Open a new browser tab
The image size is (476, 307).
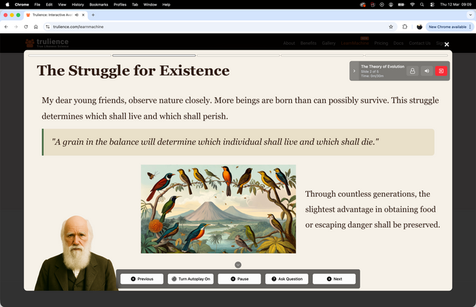[x=93, y=14]
